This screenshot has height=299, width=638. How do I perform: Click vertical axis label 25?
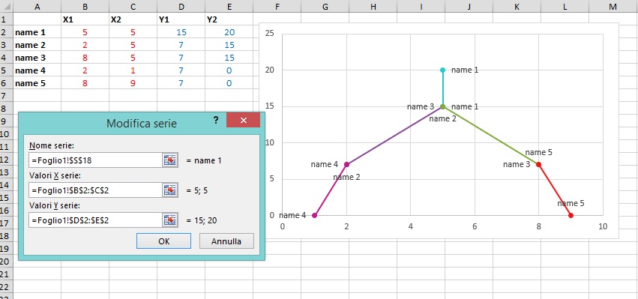click(269, 34)
